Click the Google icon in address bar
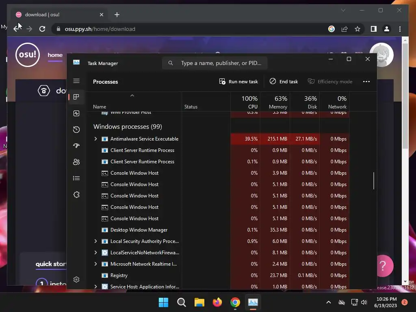The image size is (416, 312). coord(331,29)
